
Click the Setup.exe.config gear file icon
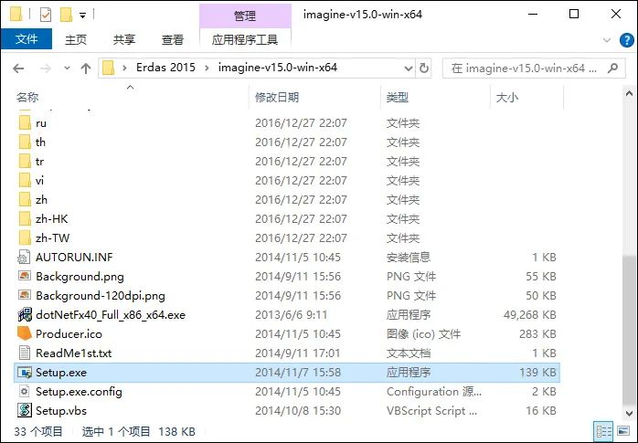[x=25, y=391]
